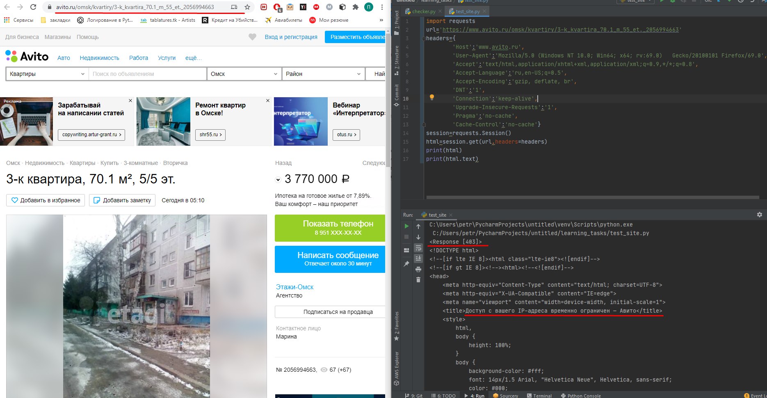Click the down arrow in Run console toolbar

pos(418,237)
